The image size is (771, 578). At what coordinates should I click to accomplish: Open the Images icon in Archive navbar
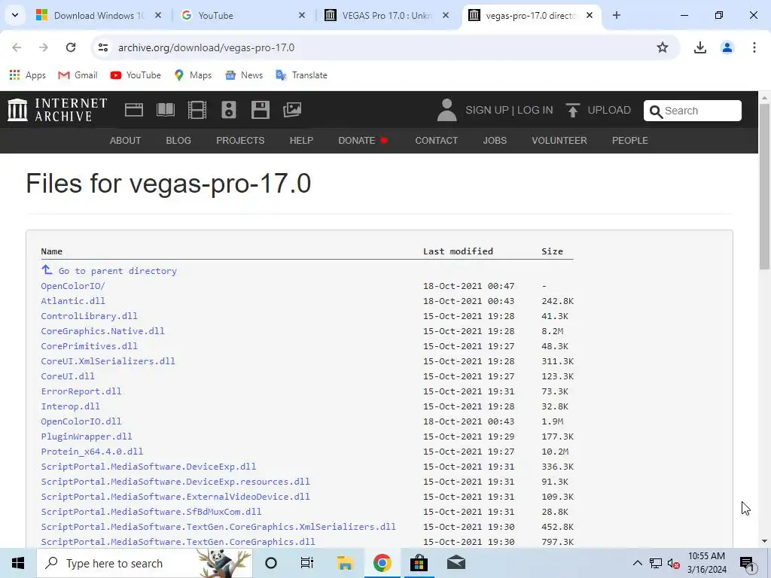pyautogui.click(x=292, y=110)
